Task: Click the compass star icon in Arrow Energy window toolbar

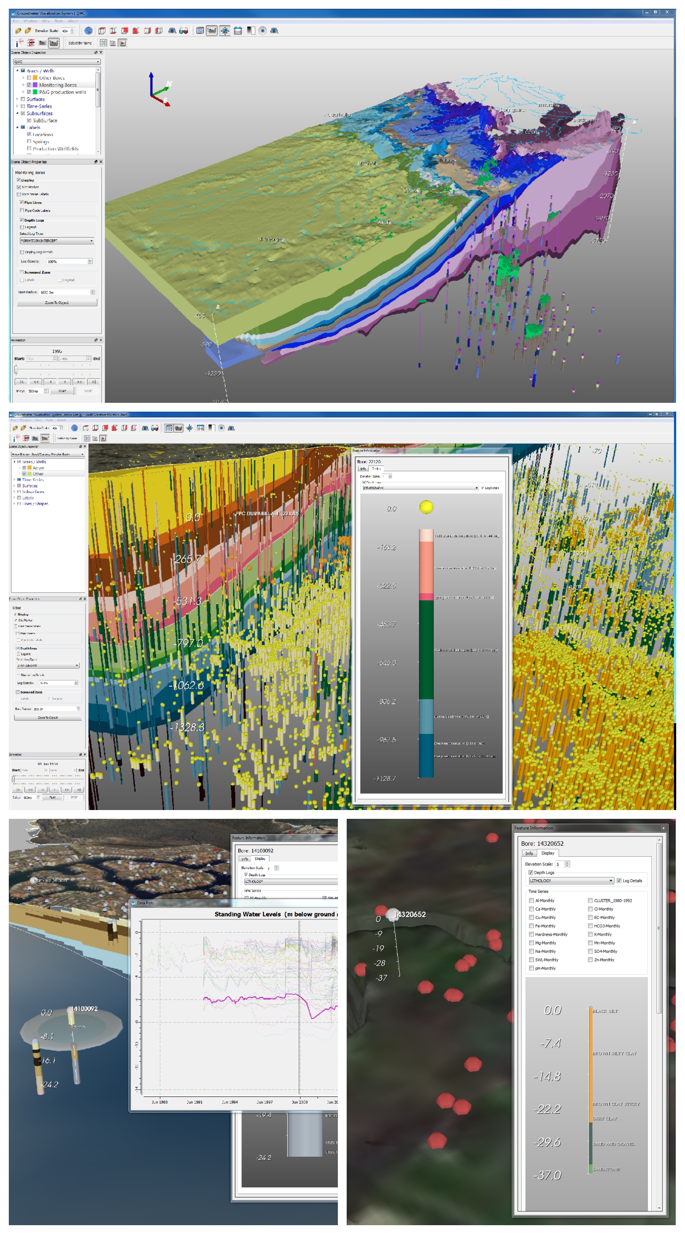Action: 189,428
